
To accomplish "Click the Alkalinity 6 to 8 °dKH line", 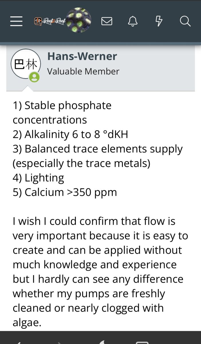I will [70, 134].
